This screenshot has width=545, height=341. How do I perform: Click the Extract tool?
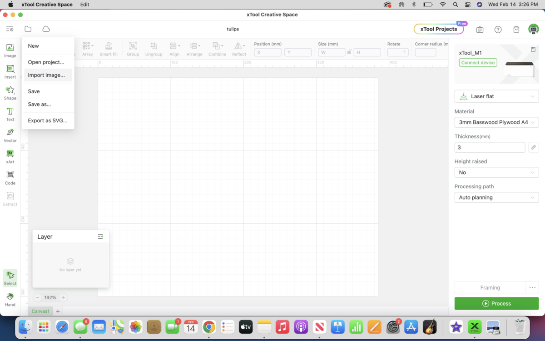click(x=10, y=199)
